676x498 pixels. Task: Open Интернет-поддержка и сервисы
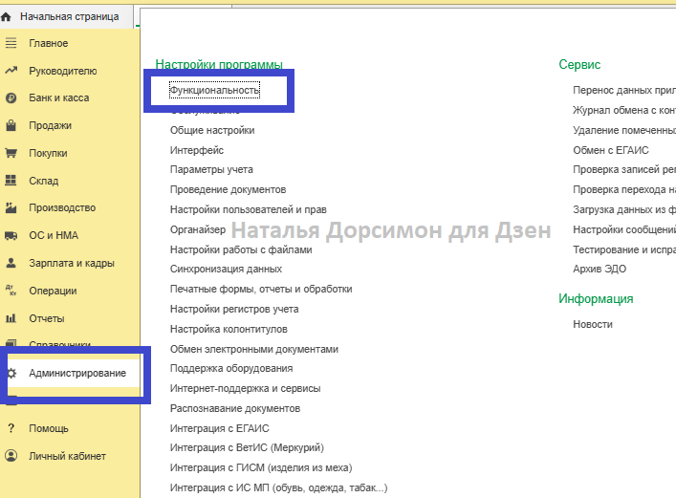(x=246, y=388)
